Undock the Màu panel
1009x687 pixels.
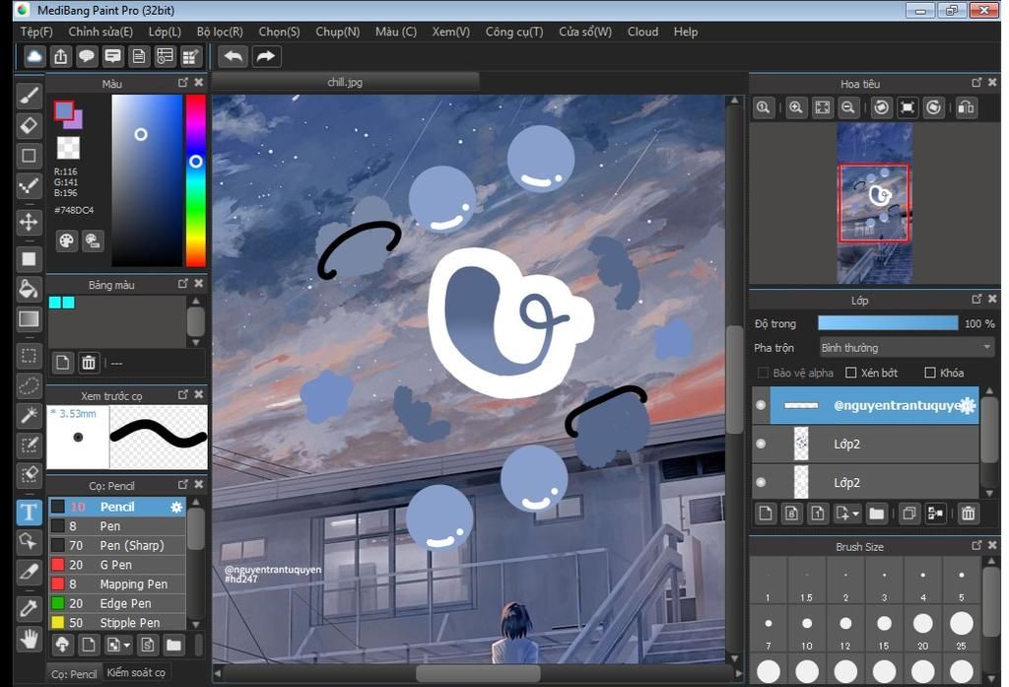pyautogui.click(x=183, y=83)
